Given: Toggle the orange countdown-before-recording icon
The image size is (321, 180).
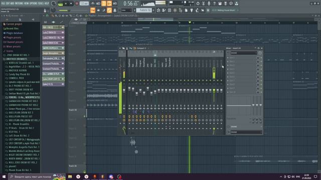Looking at the screenshot, I should point(104,3).
